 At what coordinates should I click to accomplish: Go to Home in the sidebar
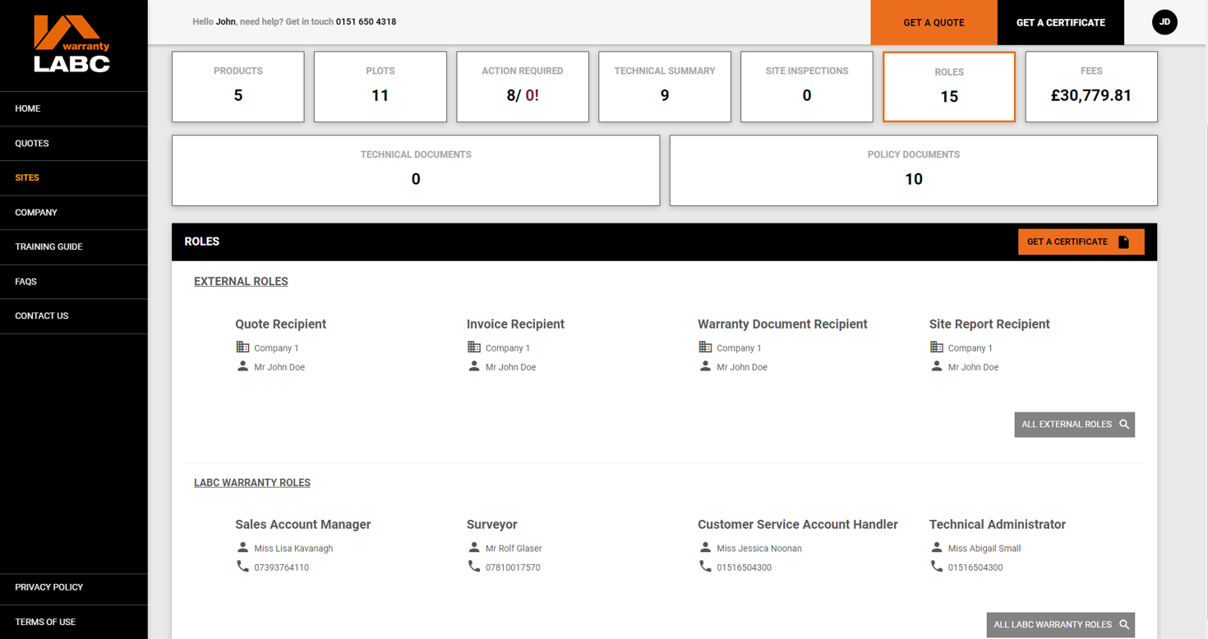(x=74, y=108)
